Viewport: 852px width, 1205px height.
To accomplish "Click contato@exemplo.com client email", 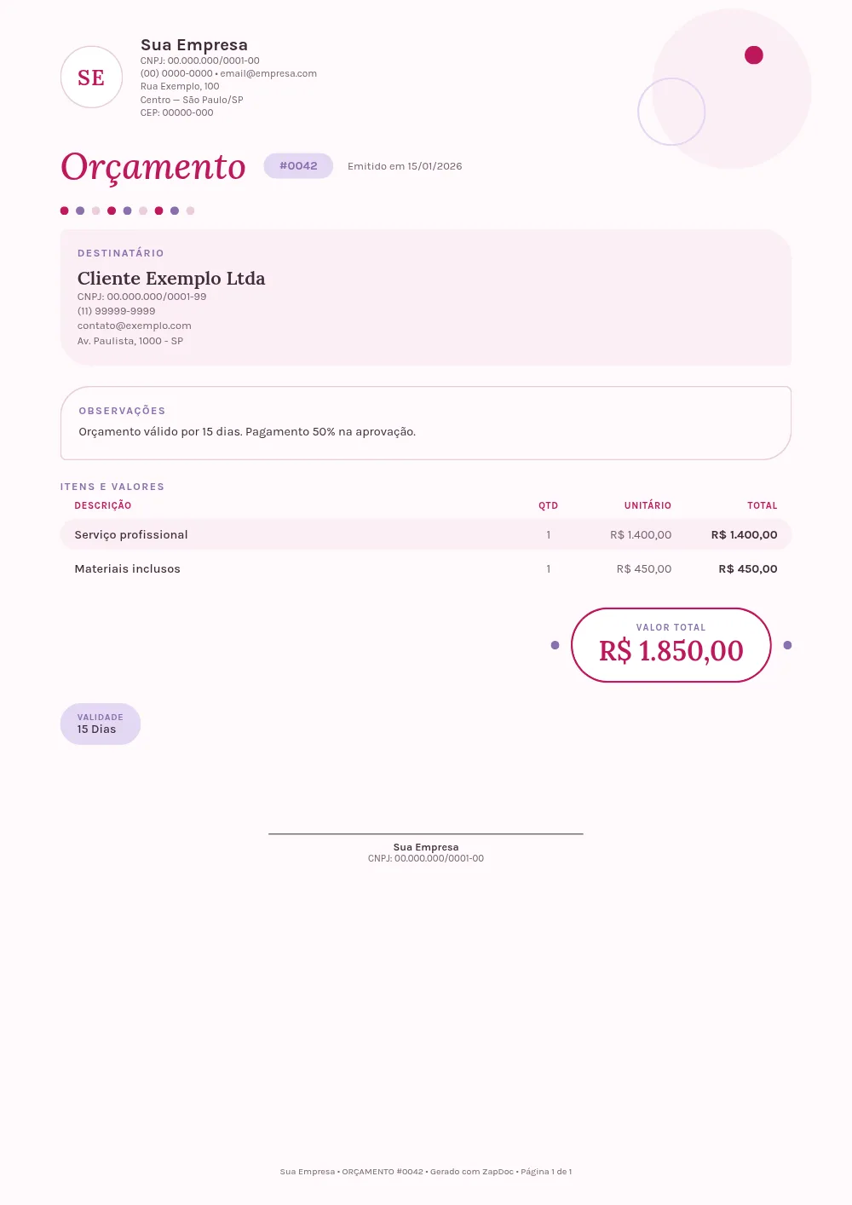I will pyautogui.click(x=135, y=326).
